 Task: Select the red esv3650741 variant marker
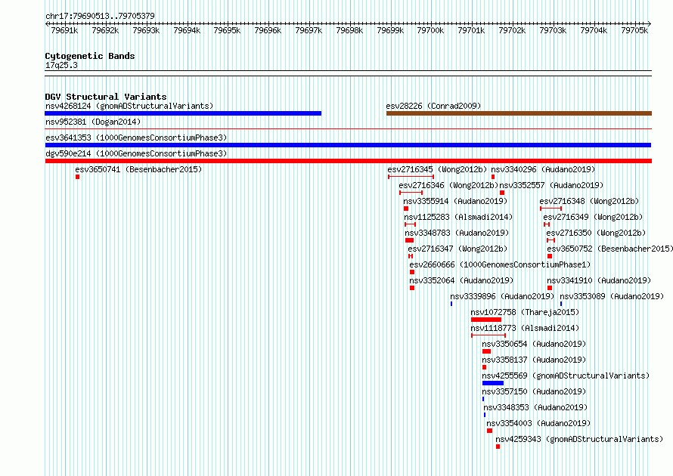point(77,177)
